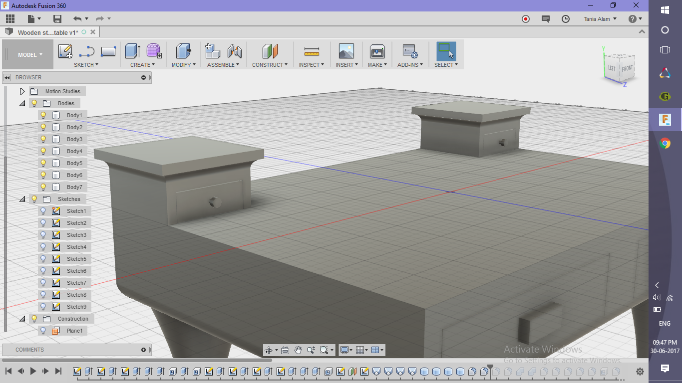The image size is (682, 383).
Task: Click the Save icon in top bar
Action: tap(57, 19)
